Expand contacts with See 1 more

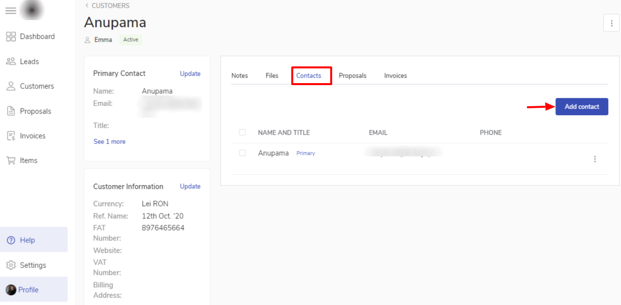[x=109, y=142]
